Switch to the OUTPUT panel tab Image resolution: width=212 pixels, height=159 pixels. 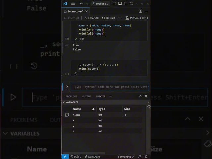(86, 96)
